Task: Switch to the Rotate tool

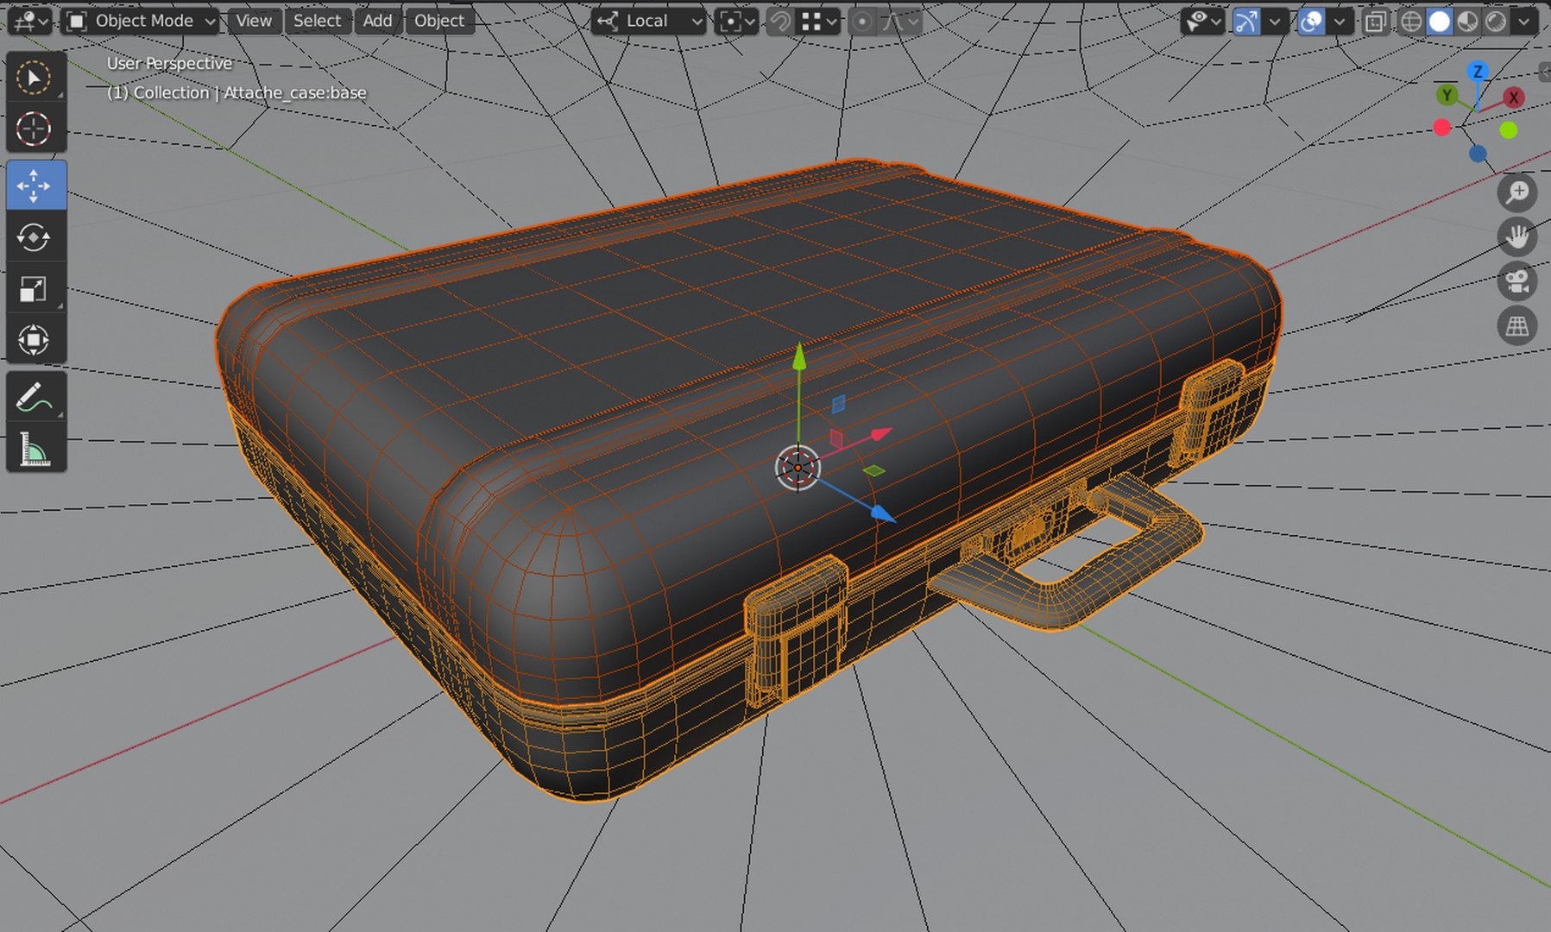Action: pyautogui.click(x=35, y=236)
